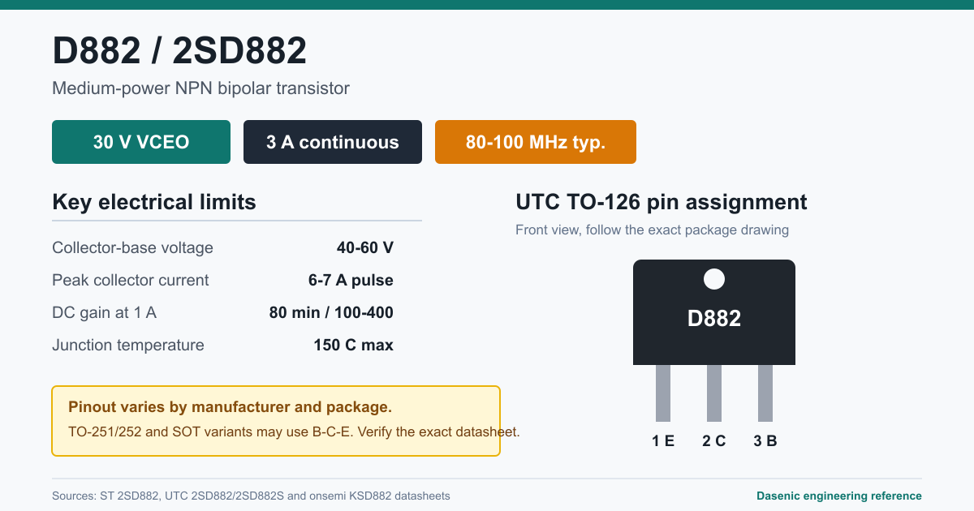Screen dimensions: 974x511
Task: Click the base pin lead above 3 B
Action: click(x=765, y=393)
